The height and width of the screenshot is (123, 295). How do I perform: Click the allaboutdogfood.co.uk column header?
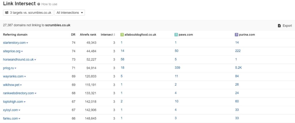(x=140, y=34)
